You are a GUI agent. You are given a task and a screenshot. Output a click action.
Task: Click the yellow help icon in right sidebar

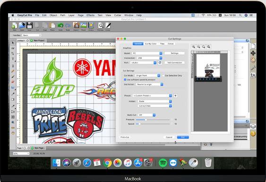click(253, 134)
